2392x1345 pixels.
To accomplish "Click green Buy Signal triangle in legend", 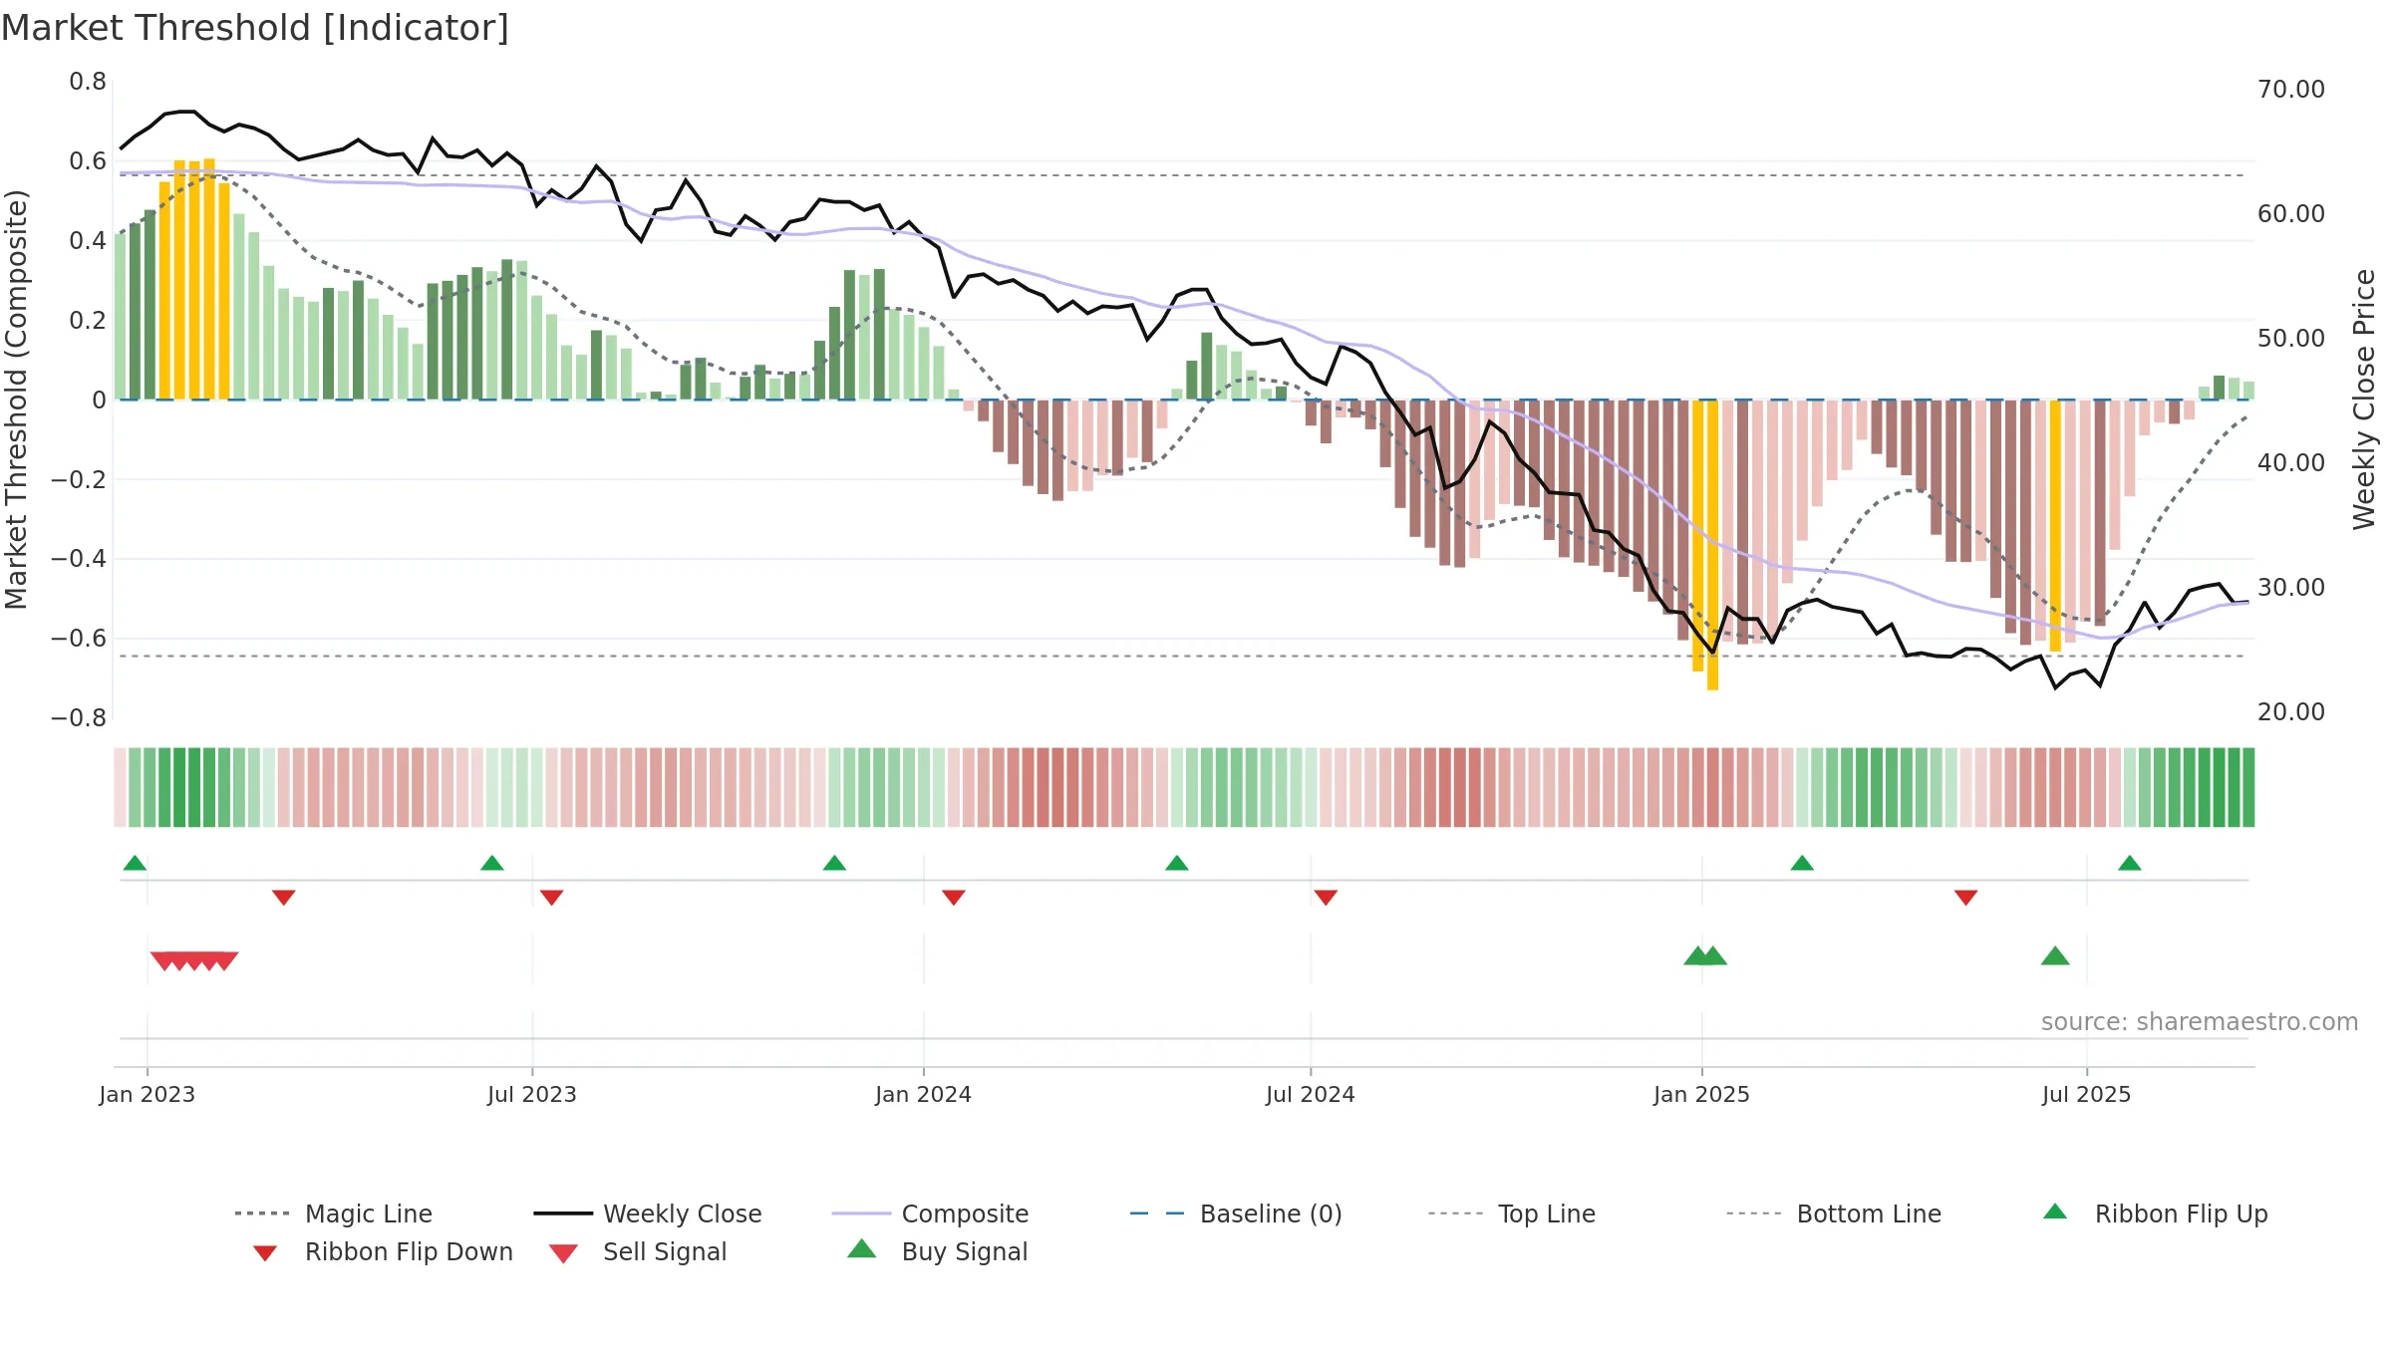I will pos(861,1248).
